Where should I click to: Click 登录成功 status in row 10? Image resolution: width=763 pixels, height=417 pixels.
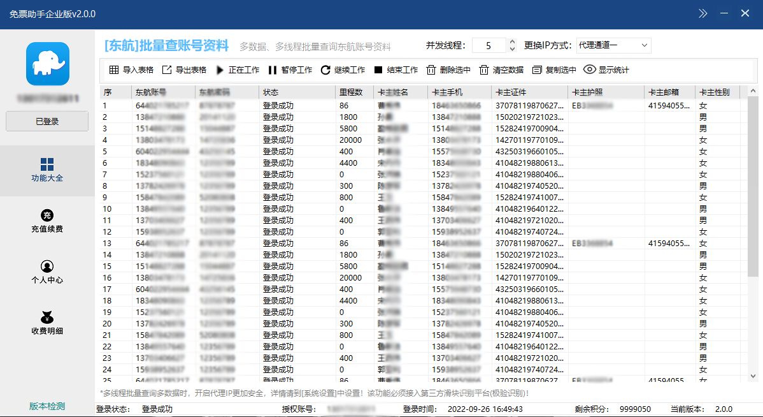point(278,209)
